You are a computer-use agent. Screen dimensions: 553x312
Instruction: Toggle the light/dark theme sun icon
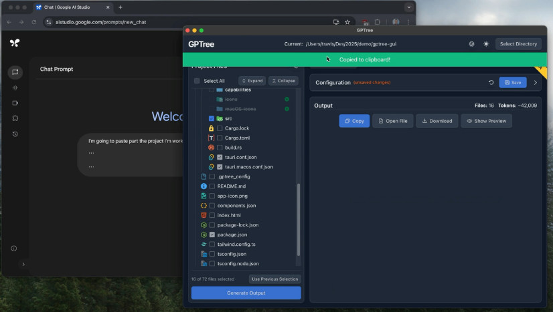(x=486, y=44)
